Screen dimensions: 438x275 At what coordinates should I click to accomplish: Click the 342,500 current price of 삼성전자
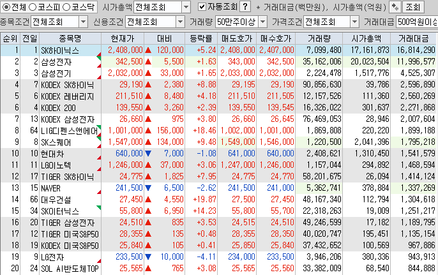click(129, 61)
